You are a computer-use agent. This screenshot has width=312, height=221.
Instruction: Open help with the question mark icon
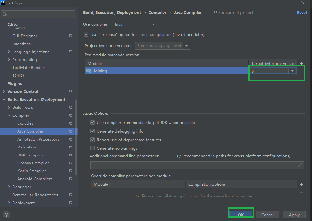click(x=6, y=215)
